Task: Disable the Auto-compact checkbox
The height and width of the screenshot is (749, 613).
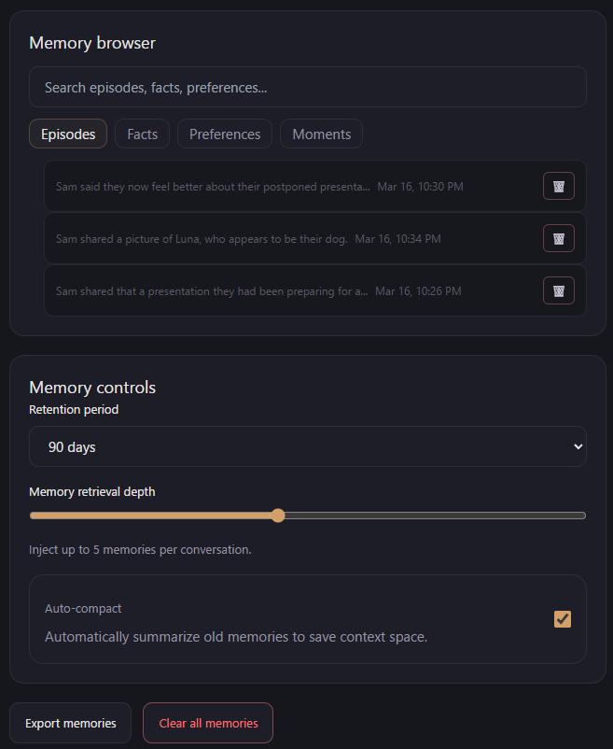Action: coord(562,619)
